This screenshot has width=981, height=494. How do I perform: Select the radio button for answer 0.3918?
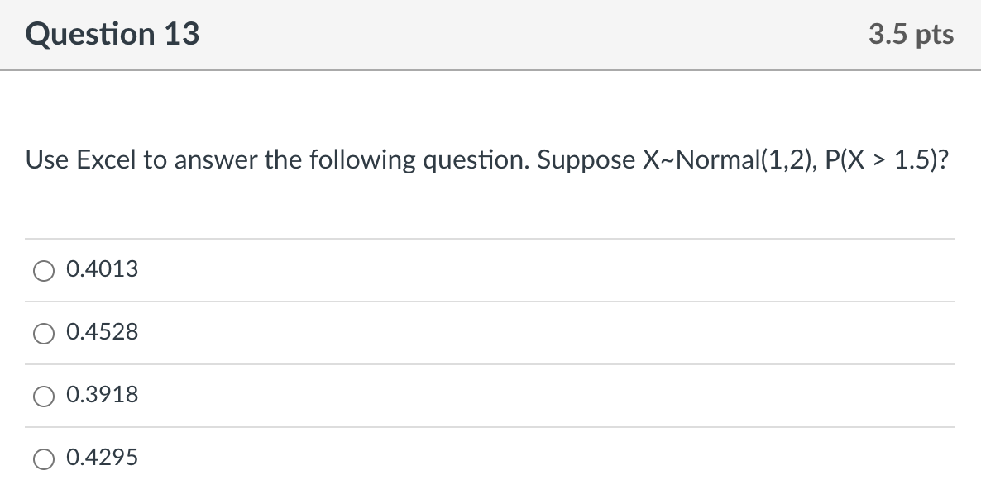44,395
